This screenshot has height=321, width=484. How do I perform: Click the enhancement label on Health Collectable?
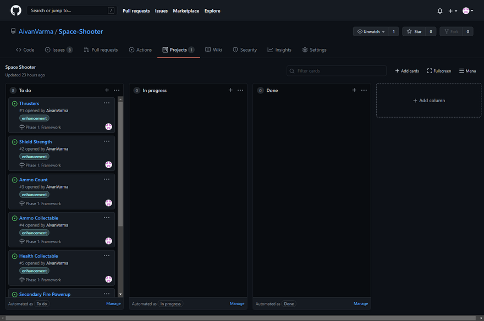(x=35, y=271)
